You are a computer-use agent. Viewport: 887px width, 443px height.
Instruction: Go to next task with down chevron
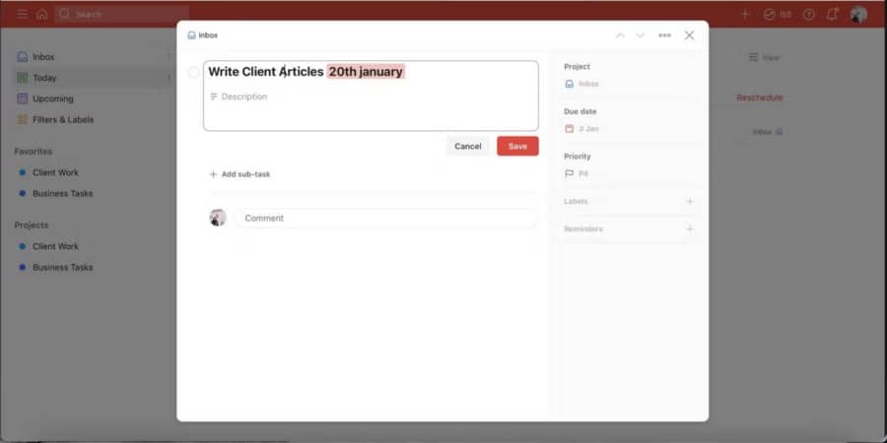click(640, 35)
